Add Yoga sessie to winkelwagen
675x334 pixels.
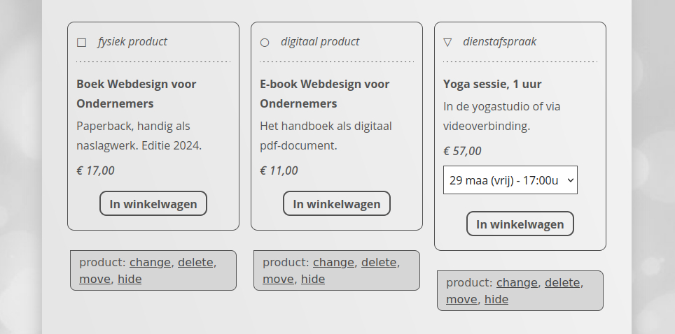click(x=520, y=224)
